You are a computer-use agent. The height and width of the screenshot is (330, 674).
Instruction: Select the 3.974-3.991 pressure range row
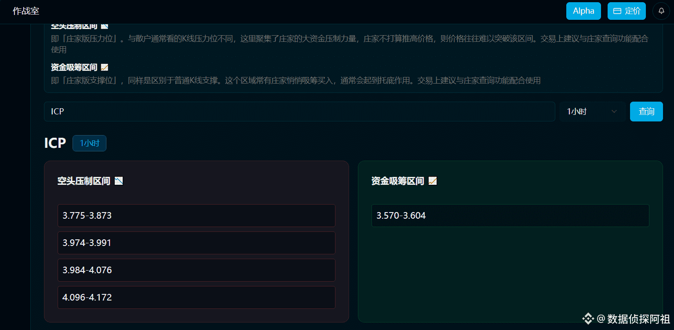click(x=197, y=243)
